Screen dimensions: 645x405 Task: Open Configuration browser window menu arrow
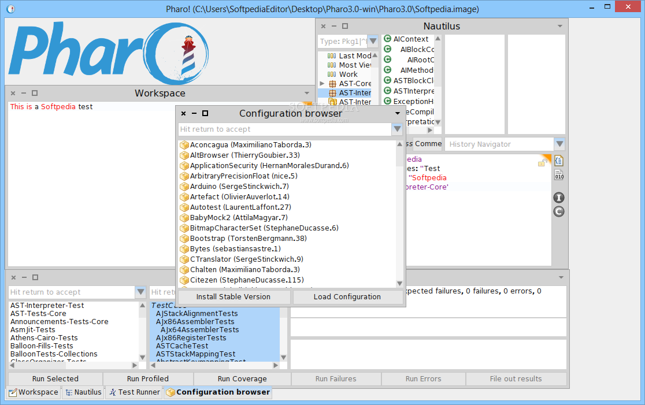pyautogui.click(x=398, y=113)
